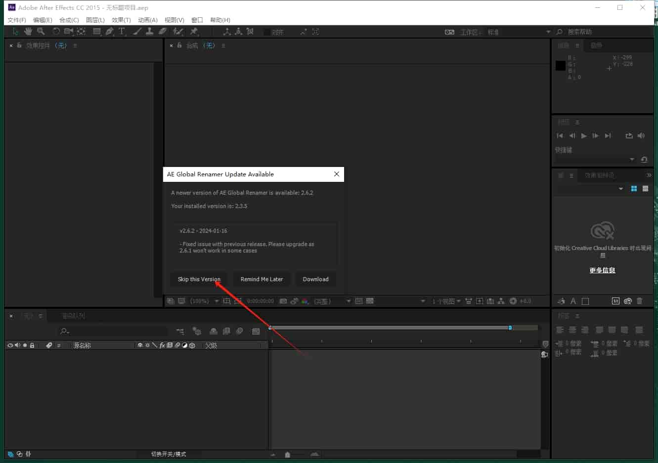Open the 合成(C) menu
658x463 pixels.
coord(69,20)
